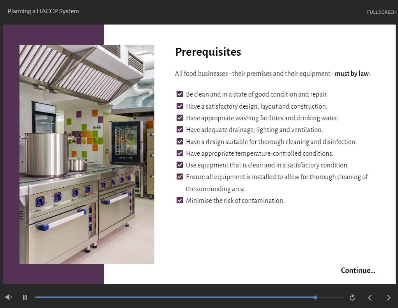Mute the course audio volume icon
398x308 pixels.
[x=9, y=297]
